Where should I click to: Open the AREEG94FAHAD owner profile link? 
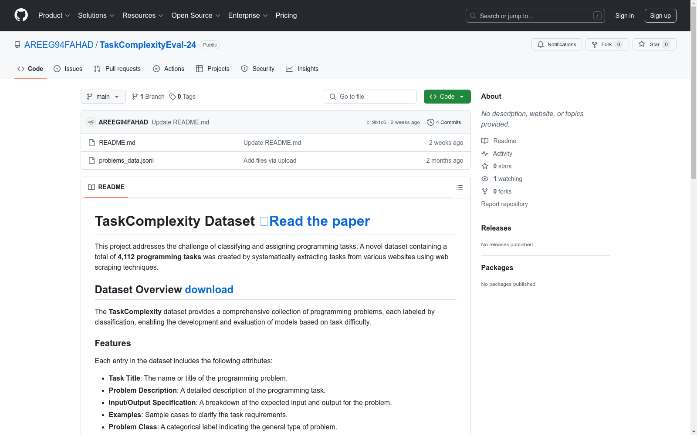point(59,45)
